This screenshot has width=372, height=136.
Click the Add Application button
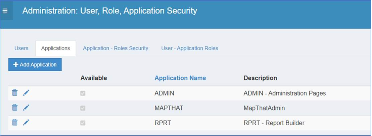point(35,65)
